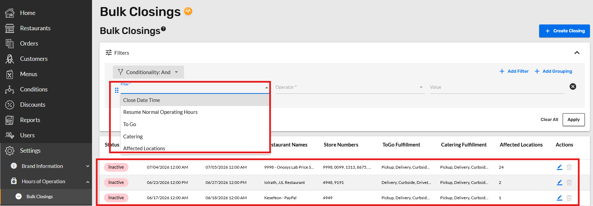
Task: Click the Catering Fulfillment column header
Action: 464,145
